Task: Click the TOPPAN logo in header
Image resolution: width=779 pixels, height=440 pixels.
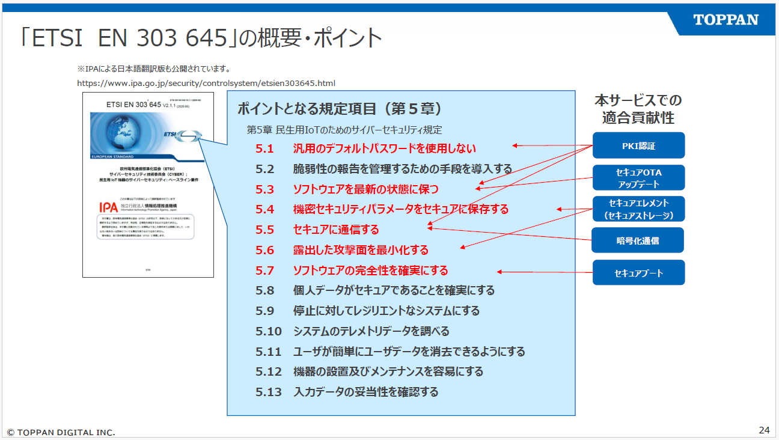Action: point(726,20)
